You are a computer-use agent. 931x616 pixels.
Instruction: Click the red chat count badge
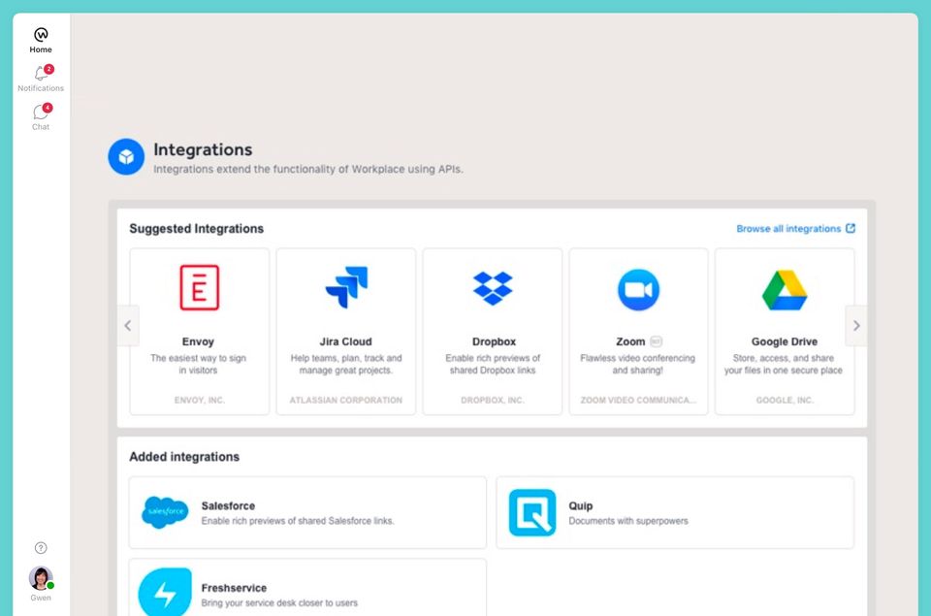click(48, 108)
